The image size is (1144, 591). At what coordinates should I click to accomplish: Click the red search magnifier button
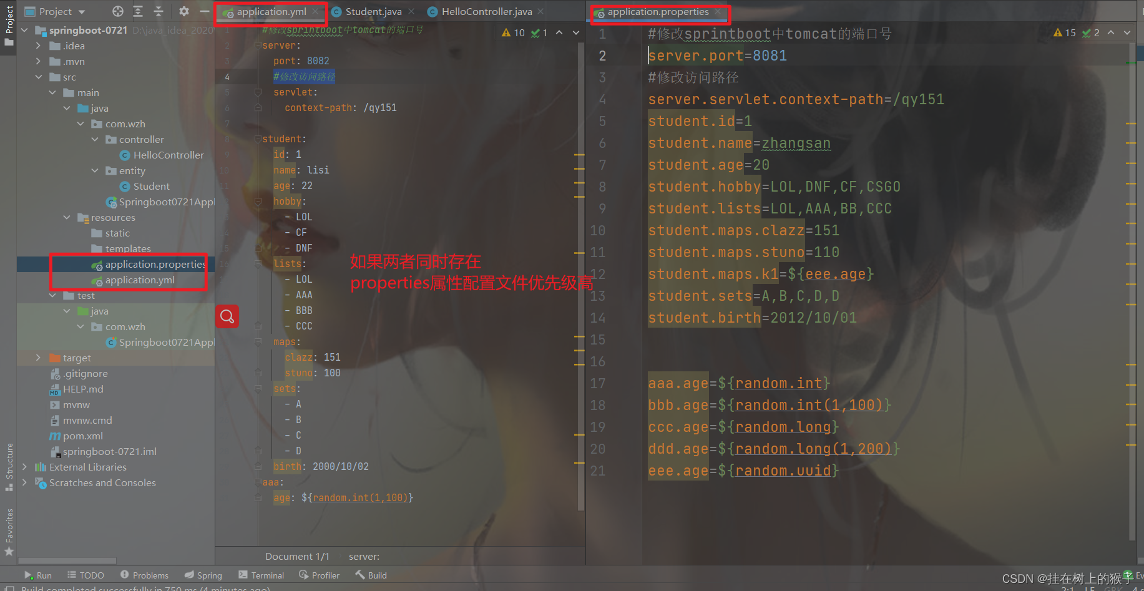tap(227, 316)
